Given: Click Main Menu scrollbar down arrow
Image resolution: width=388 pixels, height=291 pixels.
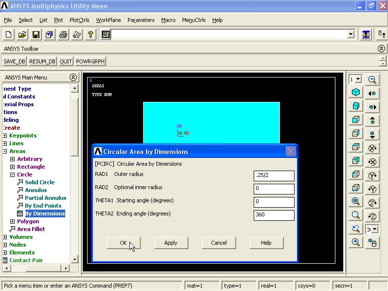Looking at the screenshot, I should 74,259.
